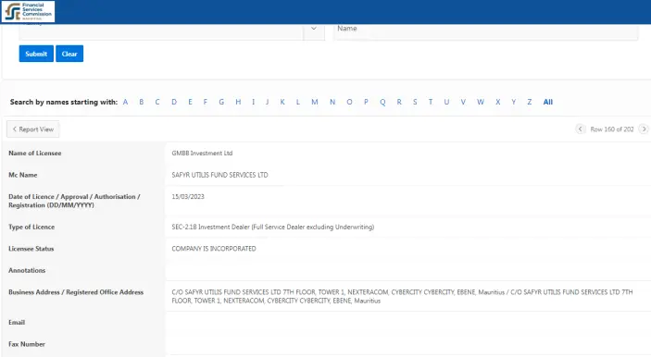This screenshot has height=357, width=651.
Task: Open the category dropdown arrow
Action: [314, 29]
